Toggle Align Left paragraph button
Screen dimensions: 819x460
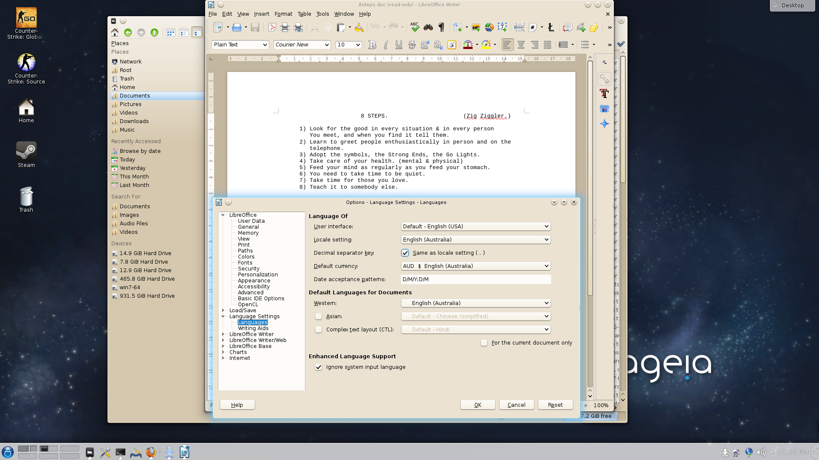click(x=507, y=45)
